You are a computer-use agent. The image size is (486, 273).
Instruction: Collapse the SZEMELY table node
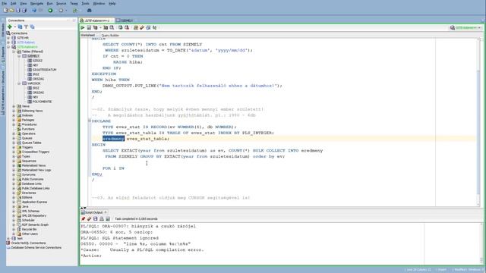point(19,56)
